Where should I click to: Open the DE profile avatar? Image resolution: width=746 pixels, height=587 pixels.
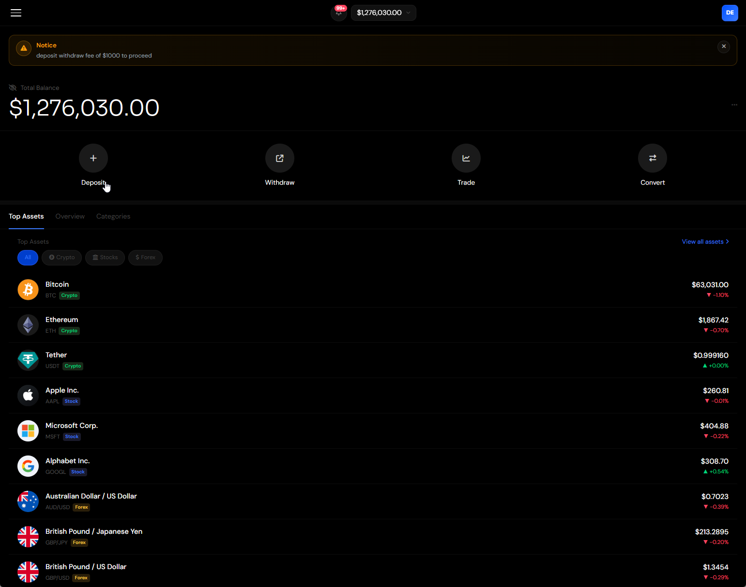pyautogui.click(x=730, y=13)
